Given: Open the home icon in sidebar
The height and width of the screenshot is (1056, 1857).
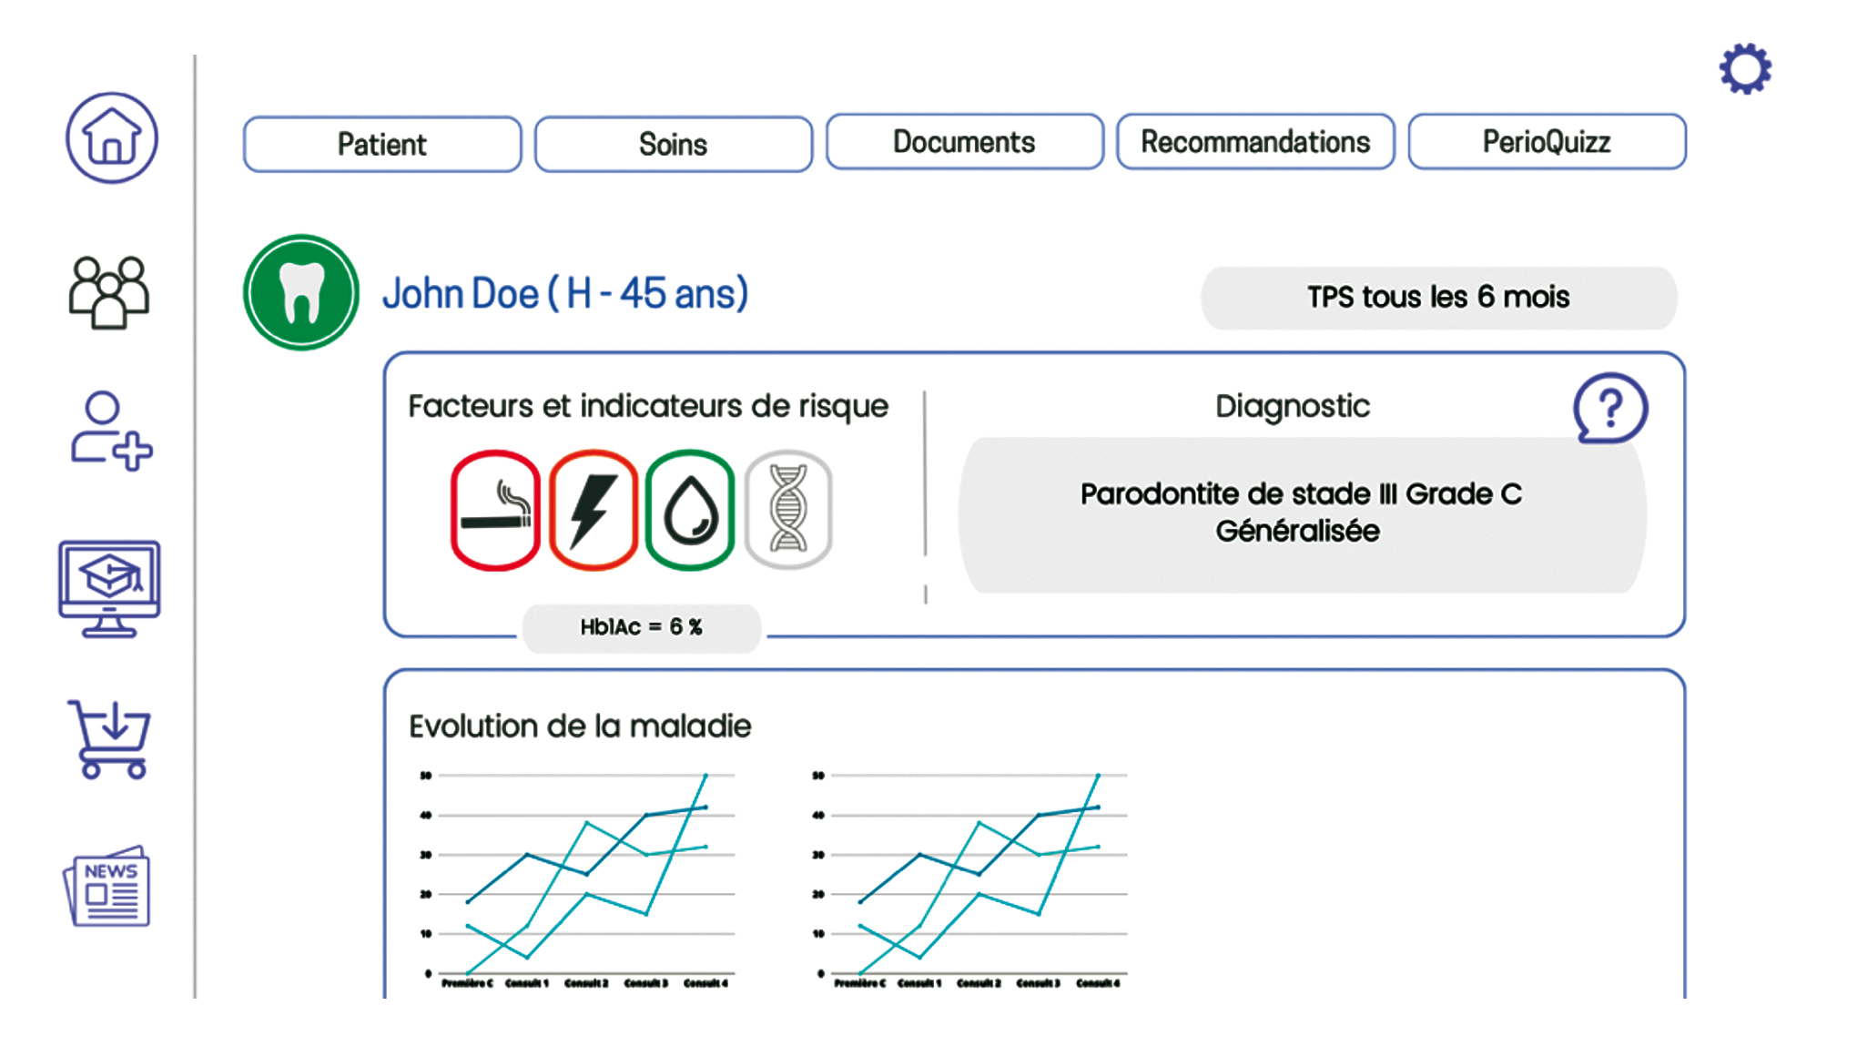Looking at the screenshot, I should (x=111, y=138).
